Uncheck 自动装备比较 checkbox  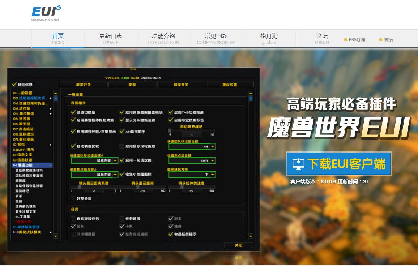[x=73, y=146]
